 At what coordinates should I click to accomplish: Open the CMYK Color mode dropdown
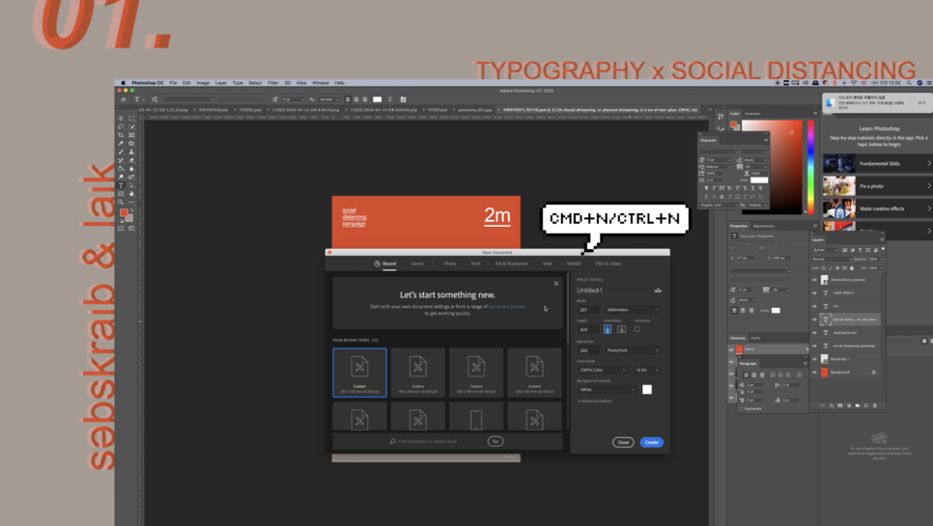coord(602,370)
